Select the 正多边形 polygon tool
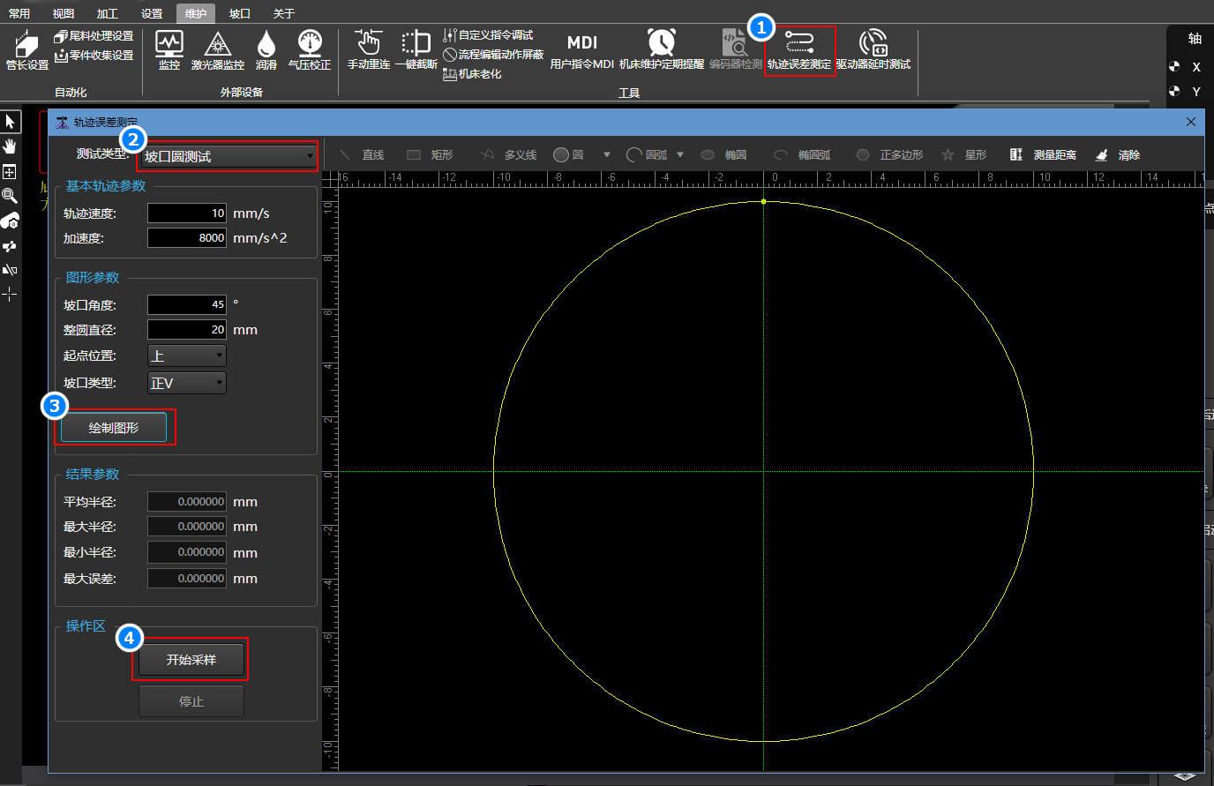The width and height of the screenshot is (1214, 786). pyautogui.click(x=890, y=154)
